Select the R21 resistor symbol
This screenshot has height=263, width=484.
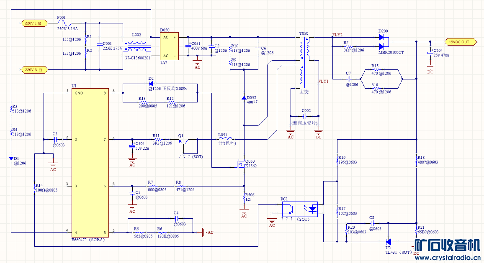(417, 230)
